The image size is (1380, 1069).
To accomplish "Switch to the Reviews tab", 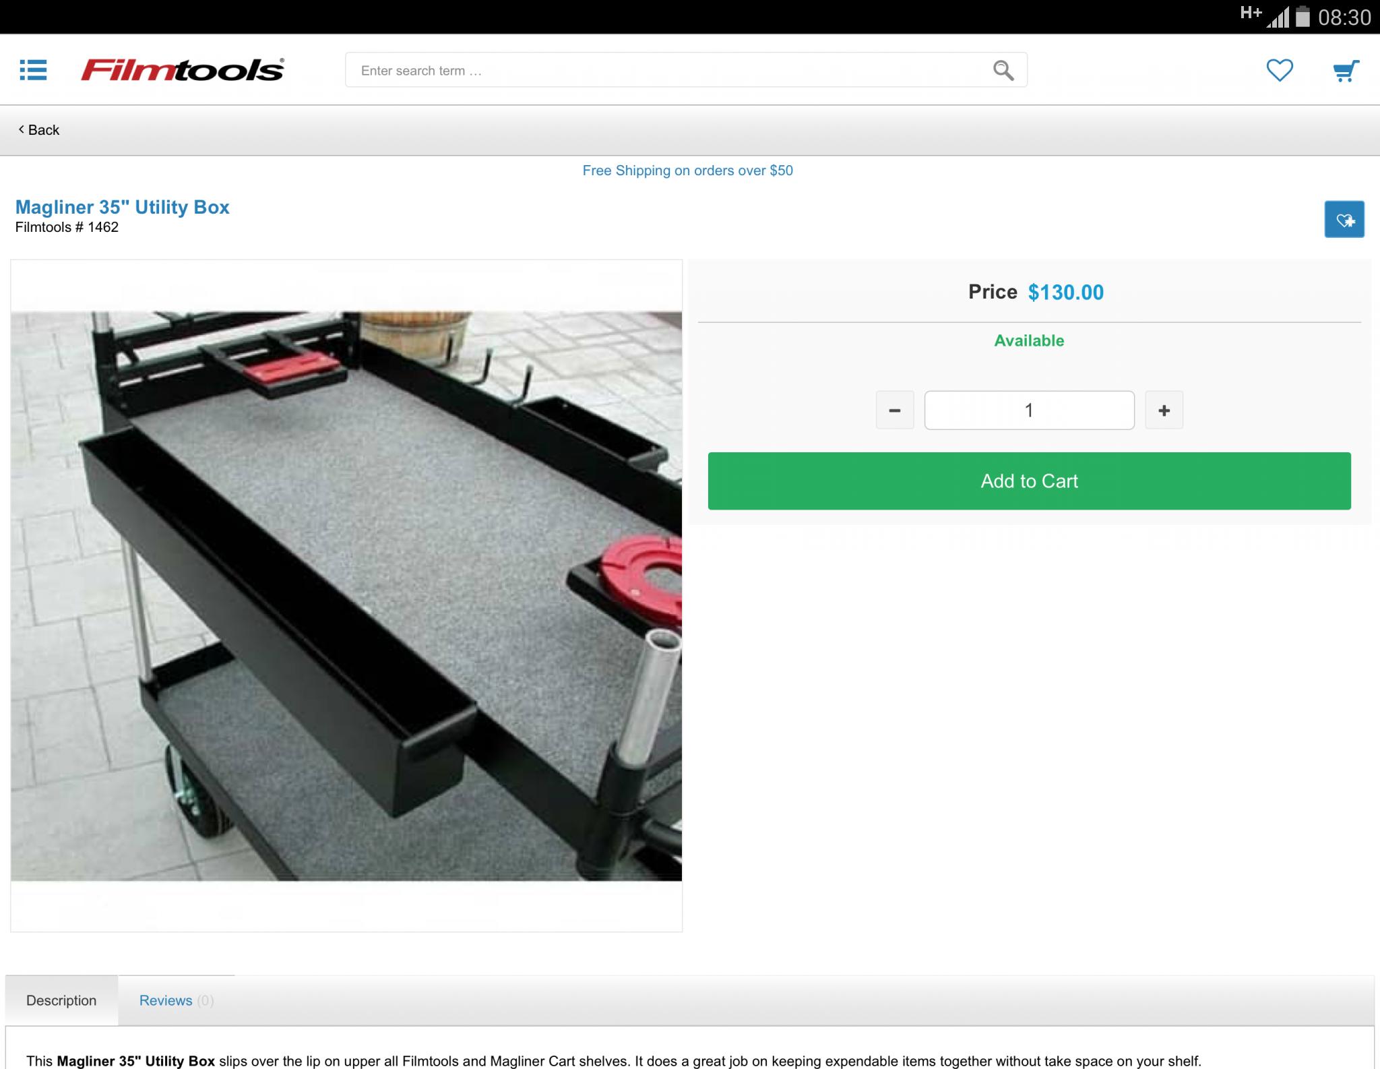I will (176, 1000).
